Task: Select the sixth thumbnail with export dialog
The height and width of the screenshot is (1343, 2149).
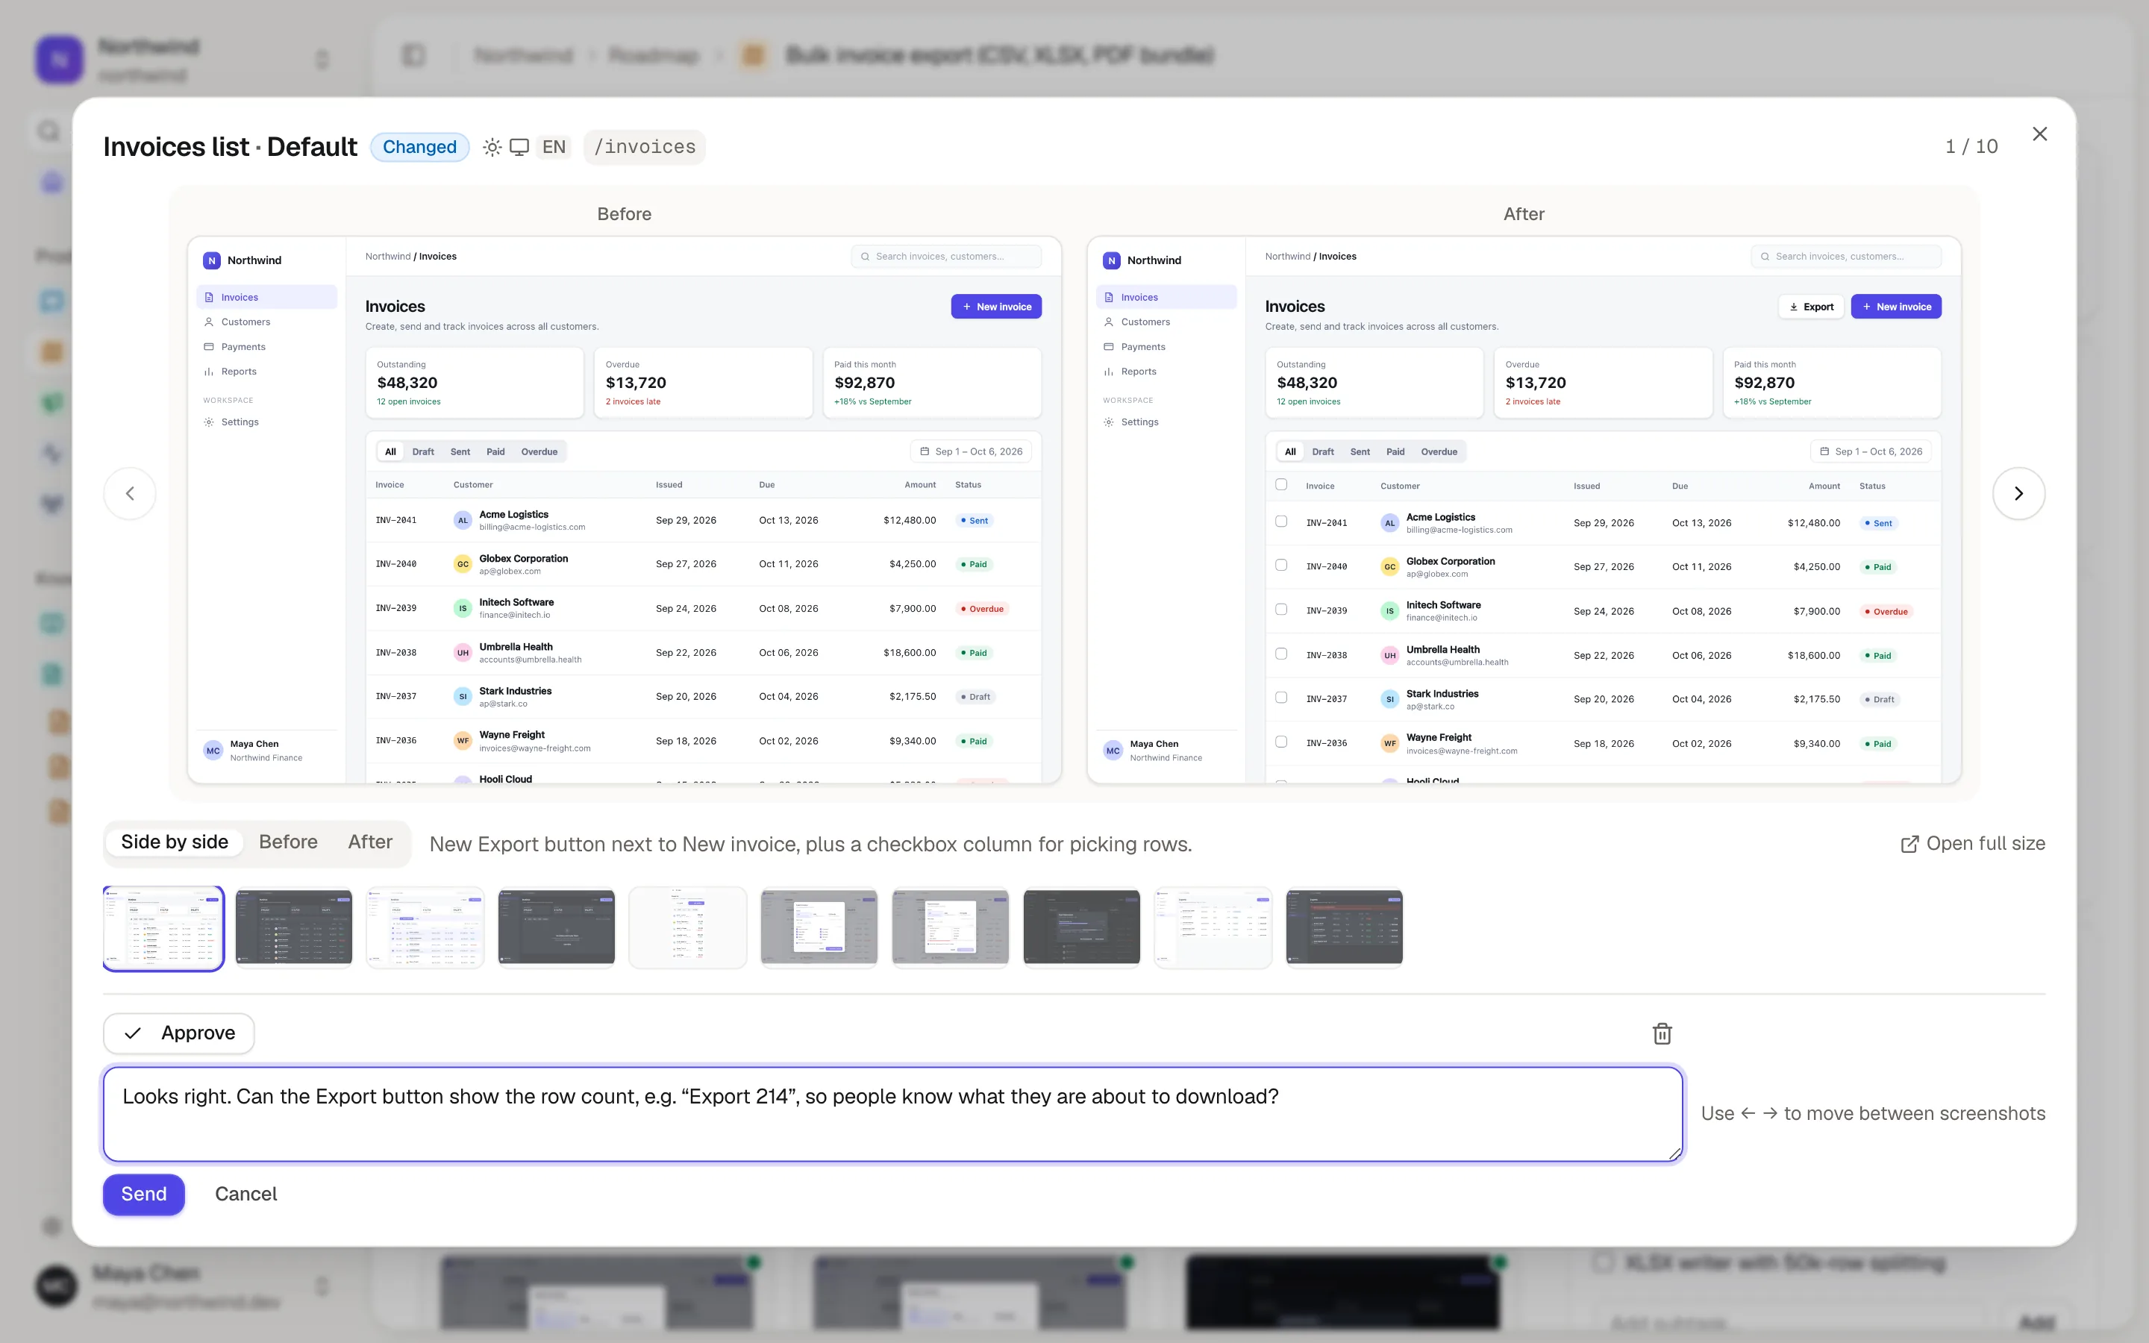Action: click(x=819, y=927)
